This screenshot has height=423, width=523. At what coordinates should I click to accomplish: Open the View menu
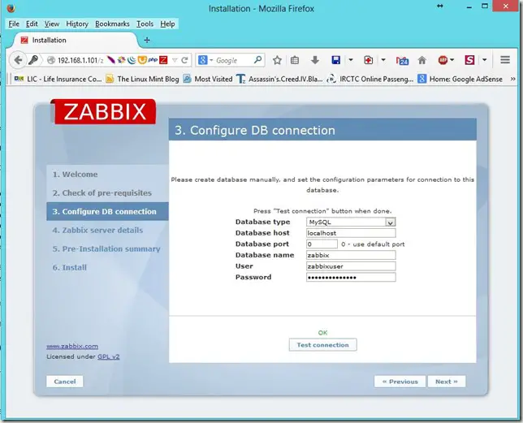pos(52,24)
